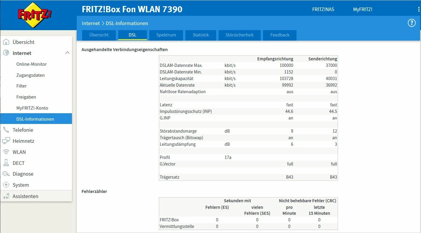Click the WLAN wifi icon
The image size is (421, 233).
click(6, 152)
